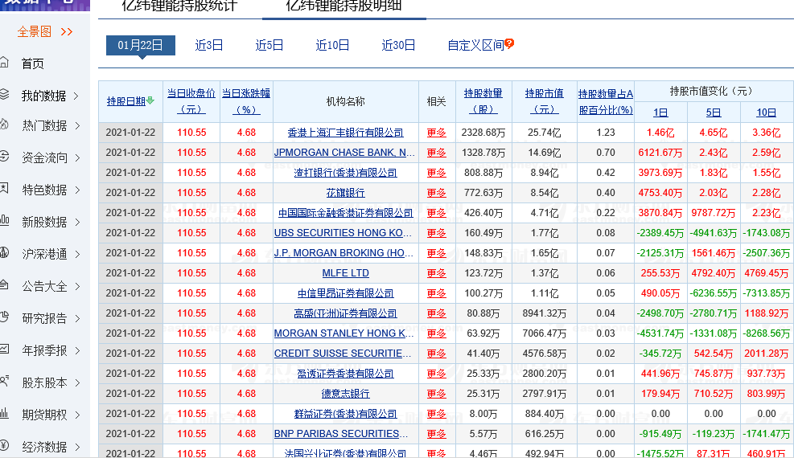Click the chart icon beside 年报季报
This screenshot has width=794, height=458.
[x=4, y=349]
